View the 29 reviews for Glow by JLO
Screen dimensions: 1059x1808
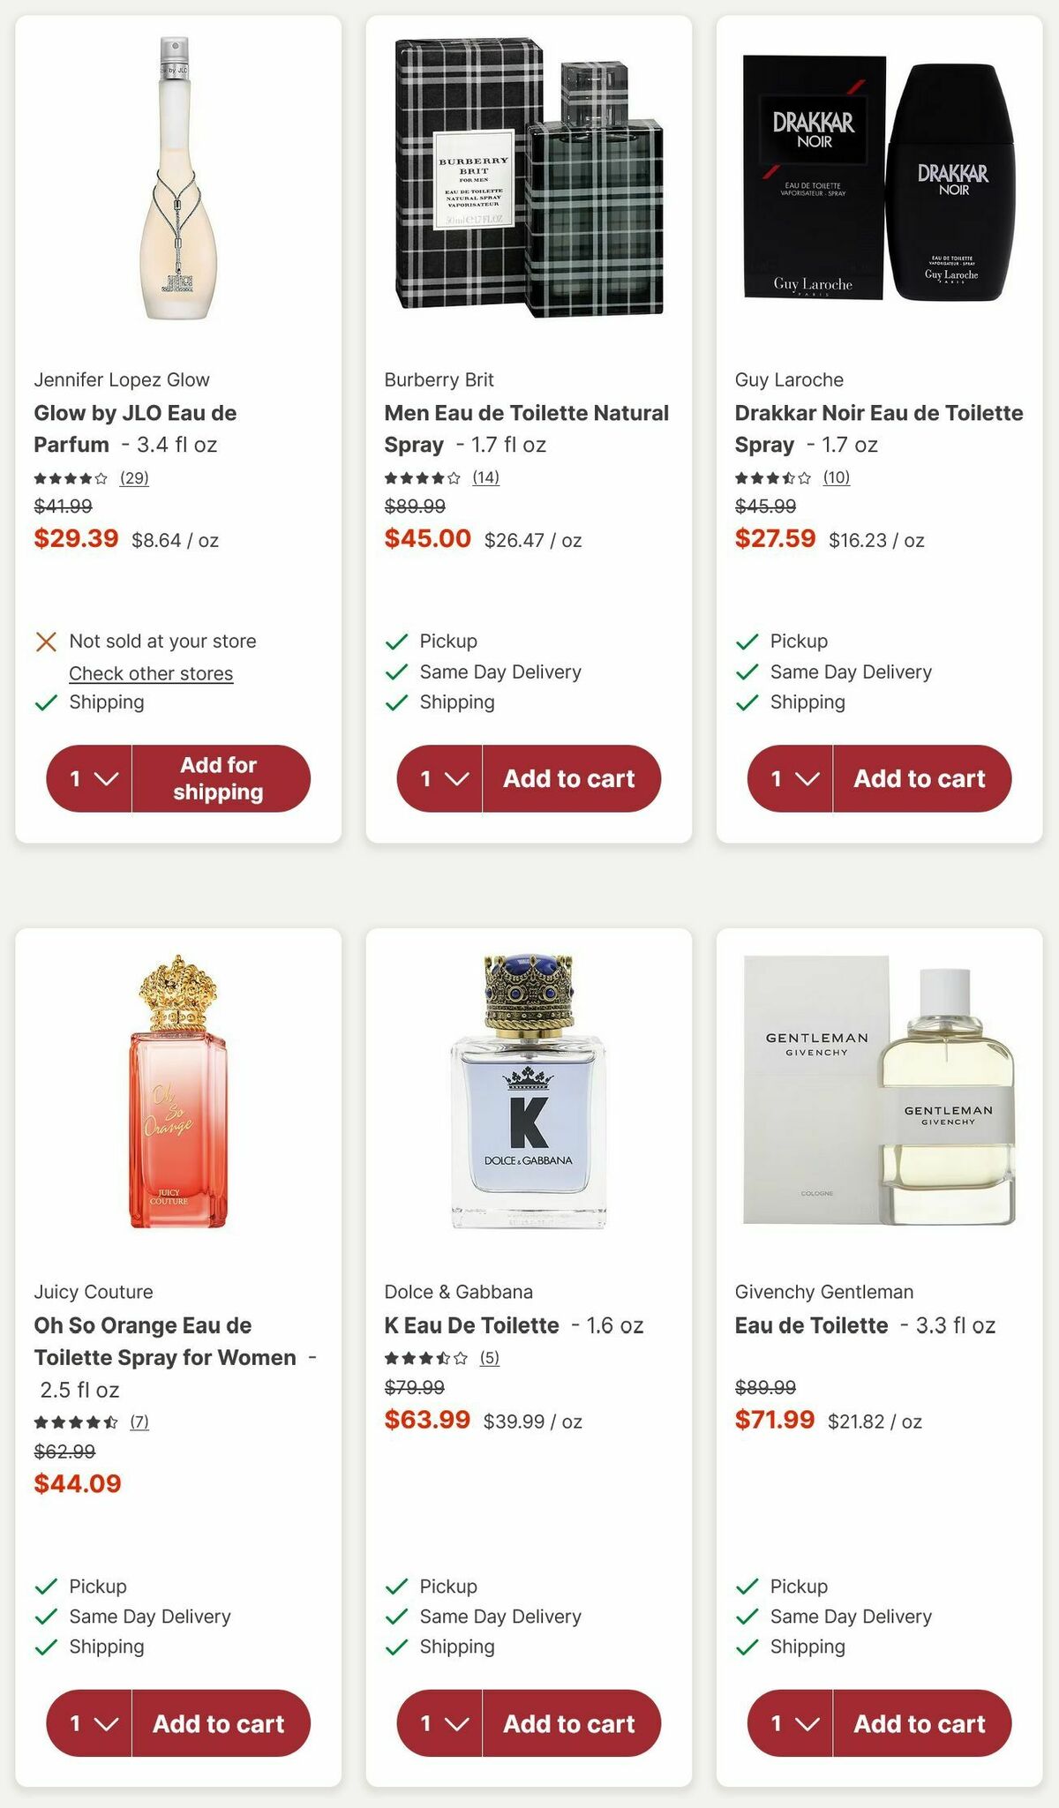(x=134, y=478)
